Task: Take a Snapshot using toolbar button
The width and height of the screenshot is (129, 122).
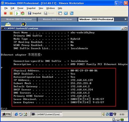Action: [35, 13]
